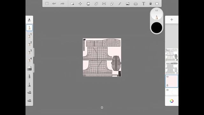This screenshot has width=204, height=115.
Task: Activate the Transform move tool
Action: [80, 4]
